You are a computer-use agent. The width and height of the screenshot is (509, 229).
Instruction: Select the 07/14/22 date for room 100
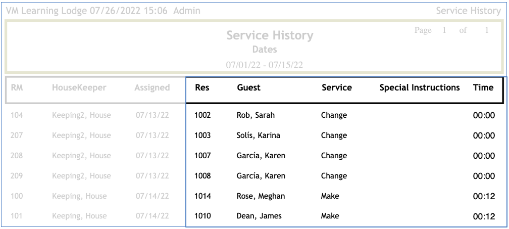point(152,196)
